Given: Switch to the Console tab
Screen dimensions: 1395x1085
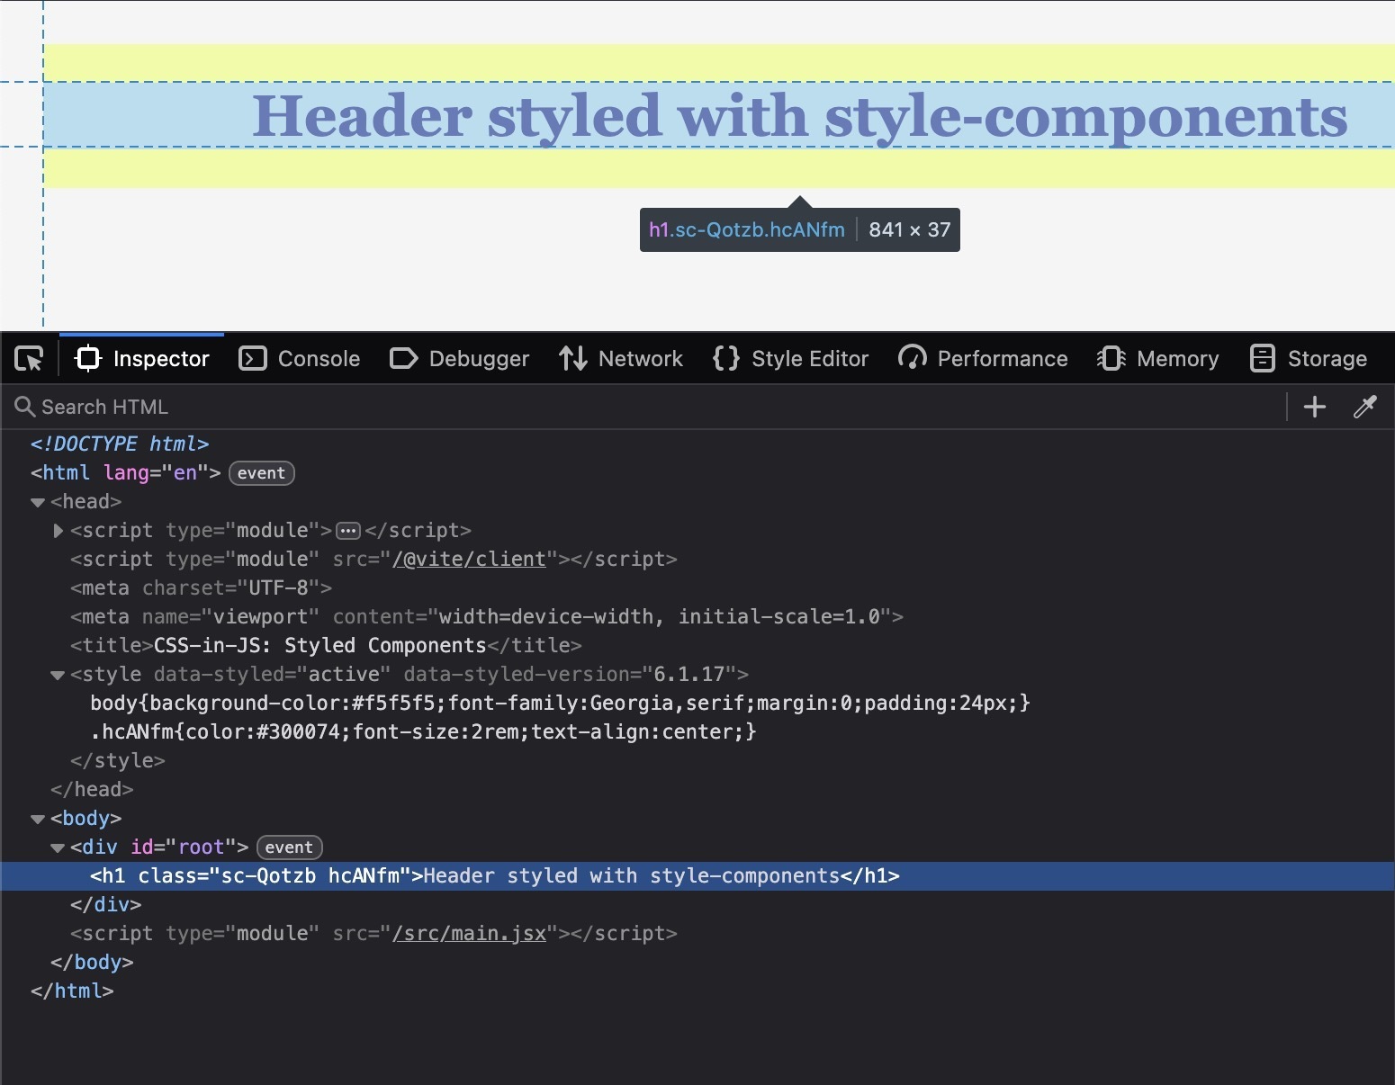Looking at the screenshot, I should point(300,359).
